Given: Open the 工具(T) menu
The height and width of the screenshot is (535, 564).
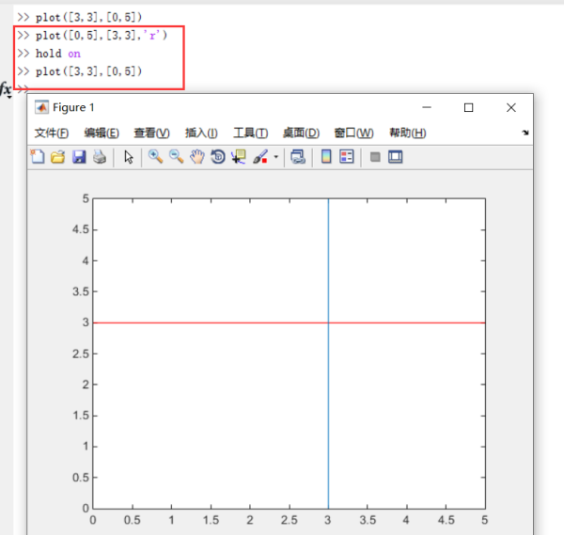Looking at the screenshot, I should [x=251, y=133].
